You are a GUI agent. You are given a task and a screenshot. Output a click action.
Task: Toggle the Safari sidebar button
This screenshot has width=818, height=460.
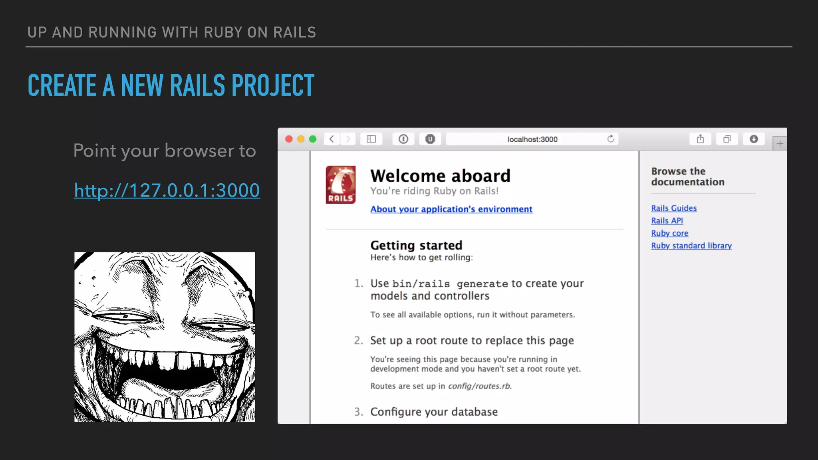[x=371, y=139]
